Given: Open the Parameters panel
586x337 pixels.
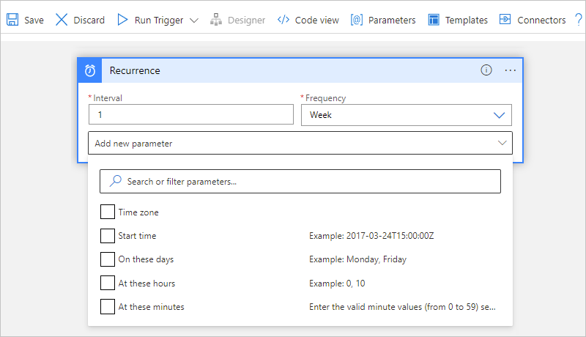Looking at the screenshot, I should coord(383,20).
